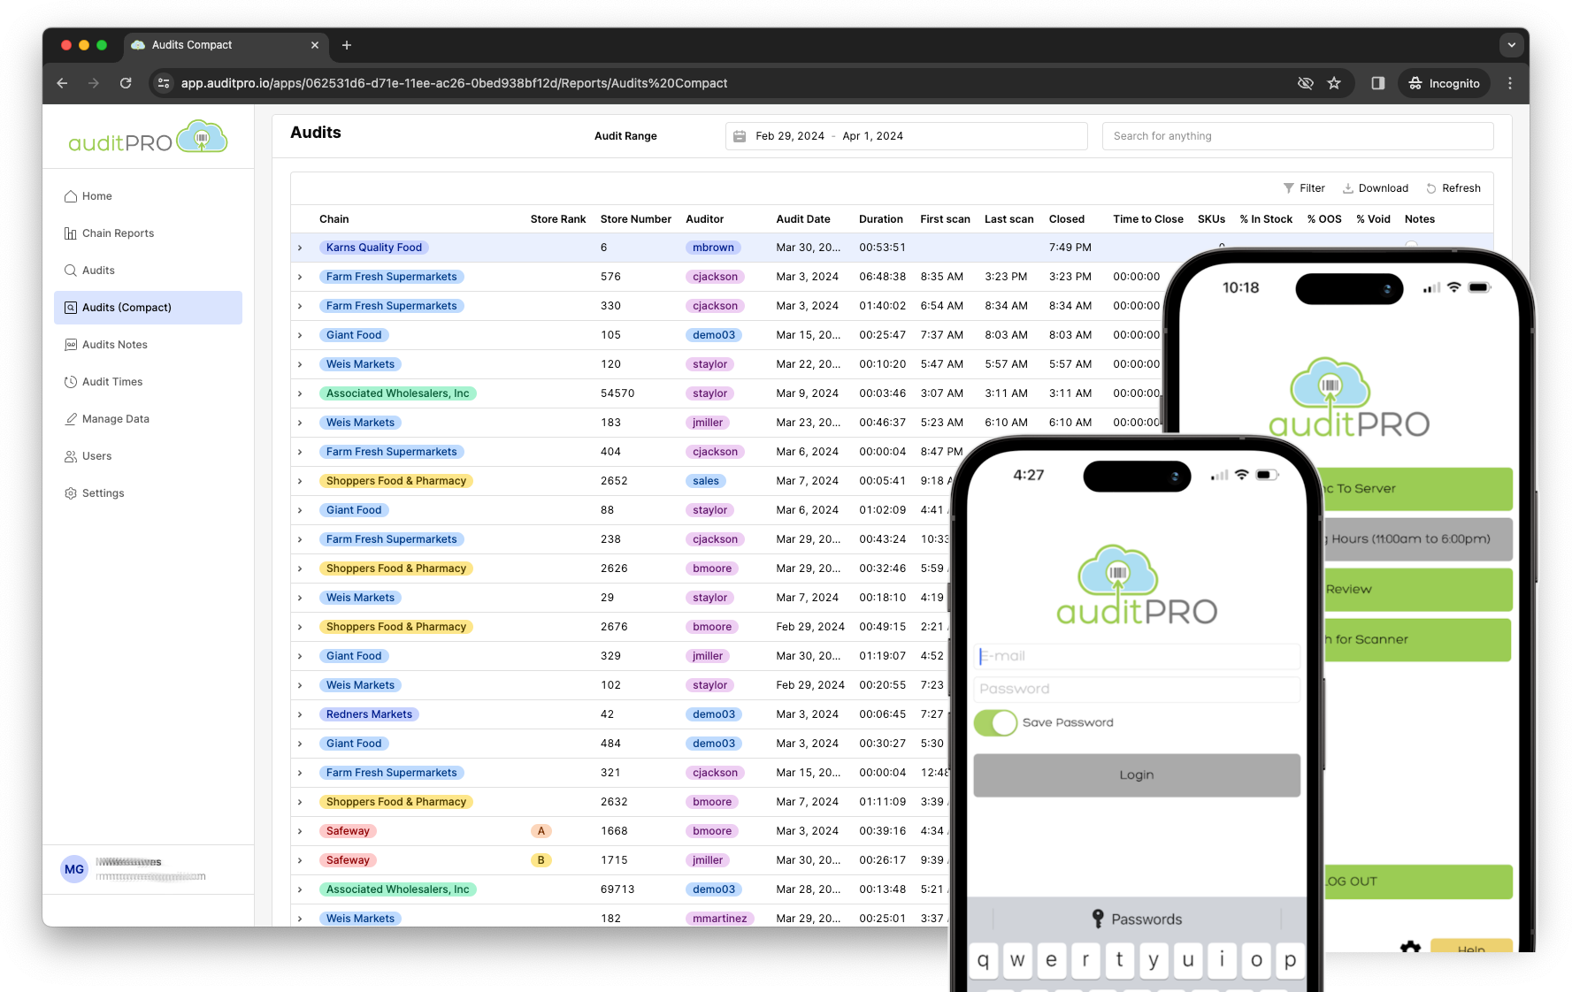Open Chain Reports menu item
Viewport: 1572px width, 992px height.
(x=148, y=233)
